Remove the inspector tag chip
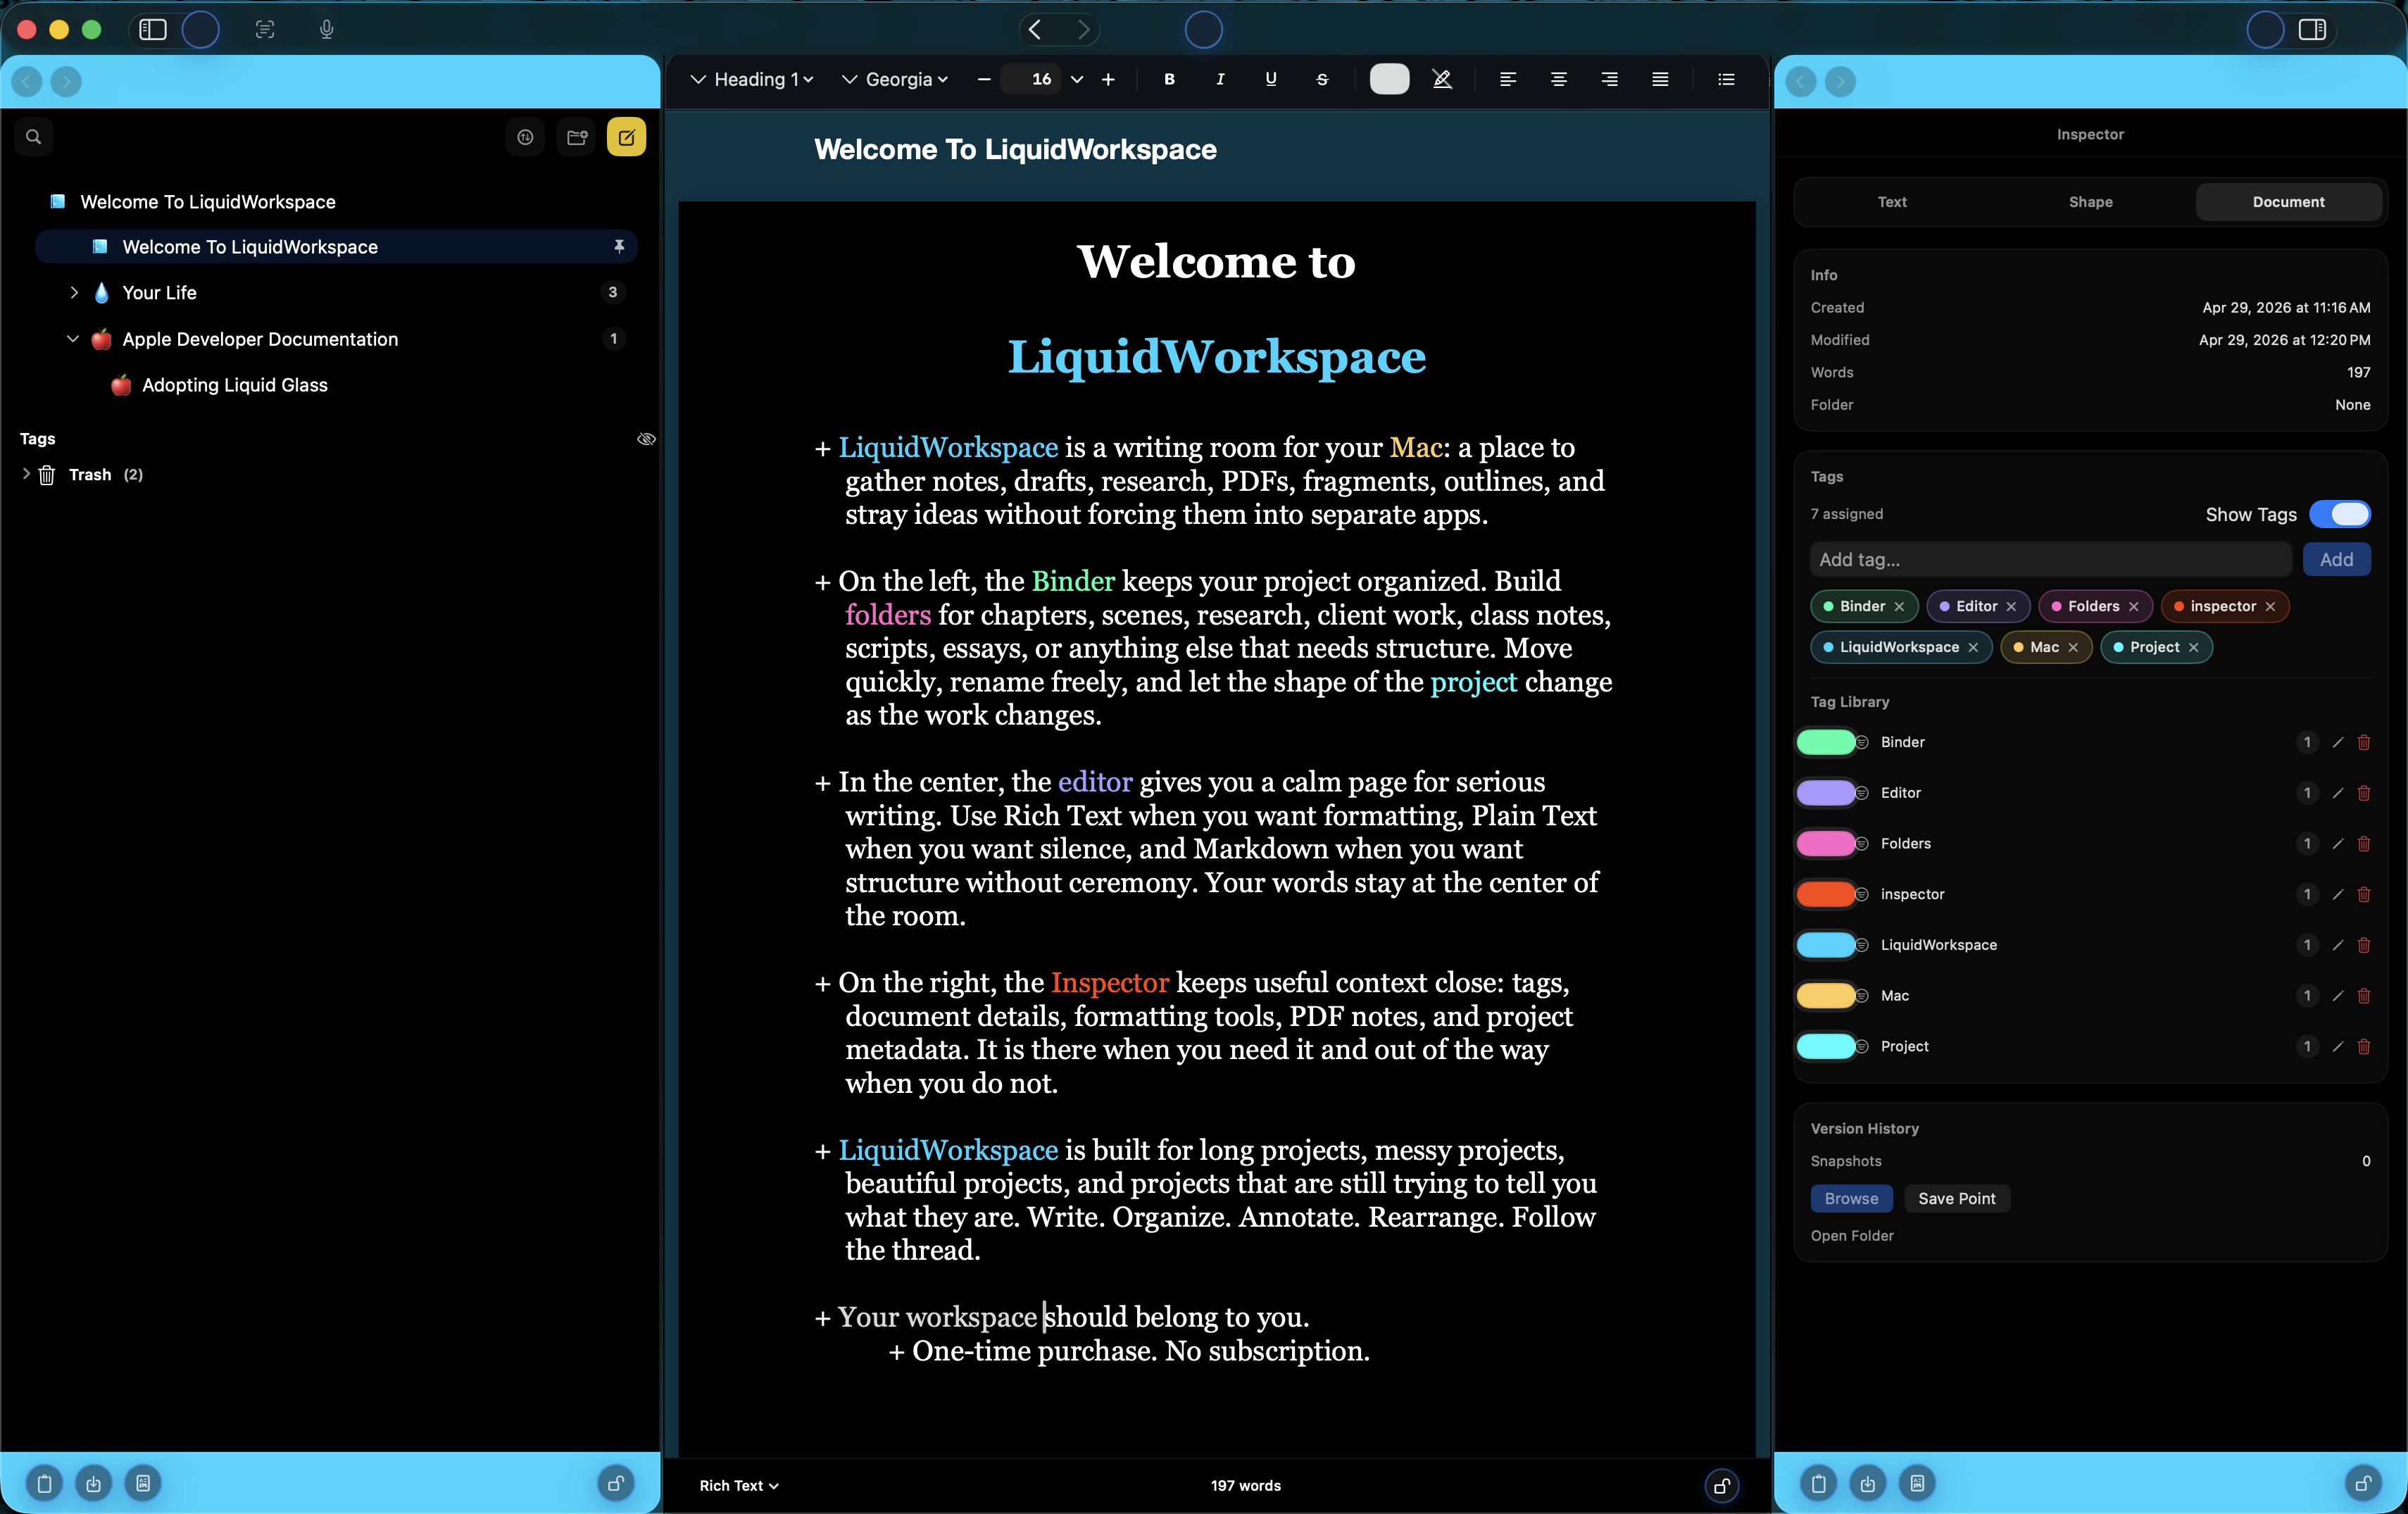 click(x=2270, y=606)
